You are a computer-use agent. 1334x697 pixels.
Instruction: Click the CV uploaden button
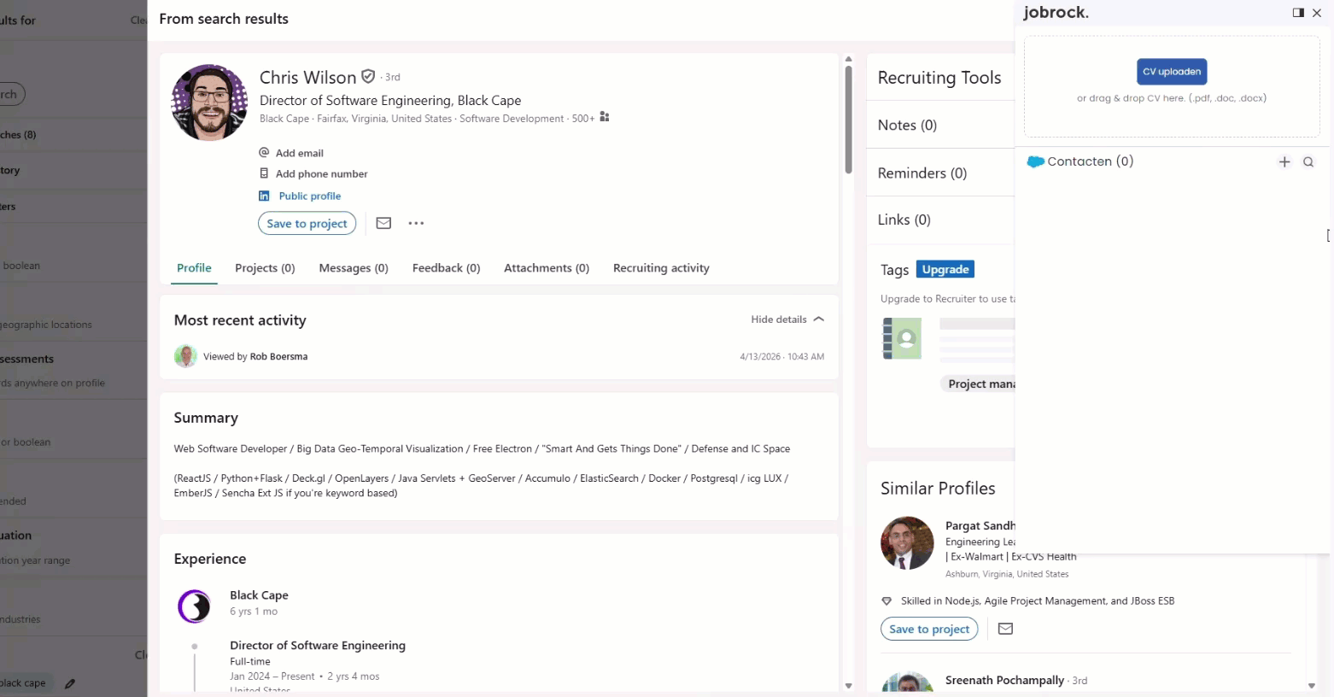pos(1172,72)
